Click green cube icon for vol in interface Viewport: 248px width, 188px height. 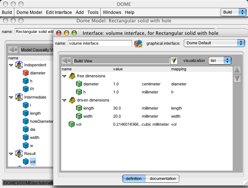click(x=72, y=124)
